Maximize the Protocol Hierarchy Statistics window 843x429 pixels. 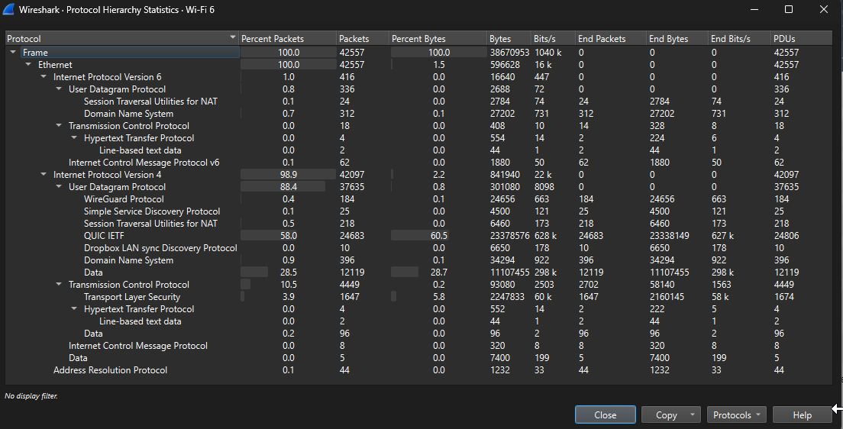pyautogui.click(x=789, y=9)
